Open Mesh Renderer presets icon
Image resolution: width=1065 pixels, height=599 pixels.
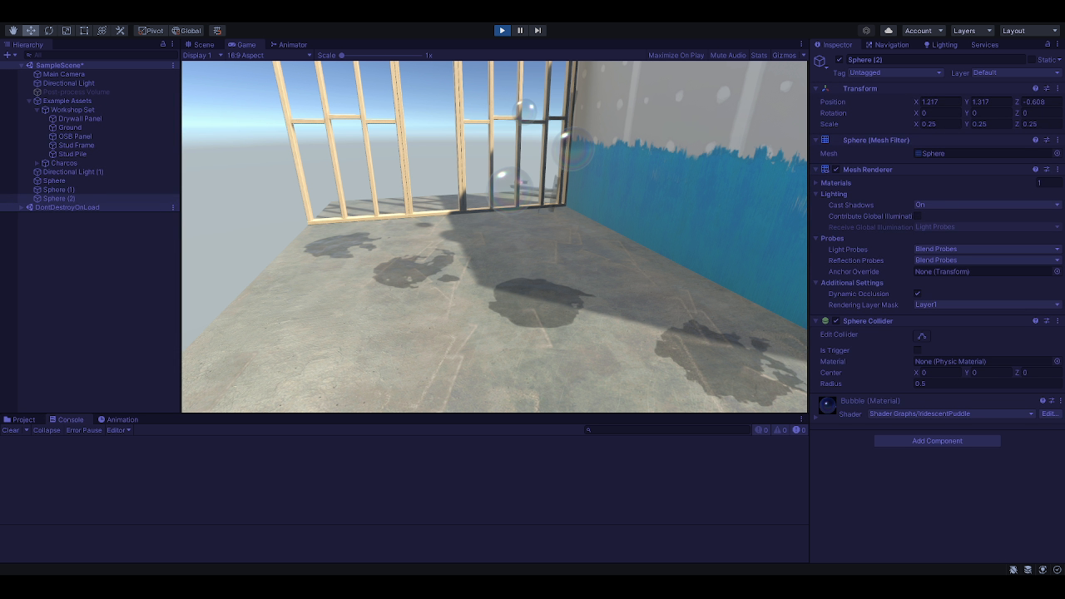(x=1047, y=170)
